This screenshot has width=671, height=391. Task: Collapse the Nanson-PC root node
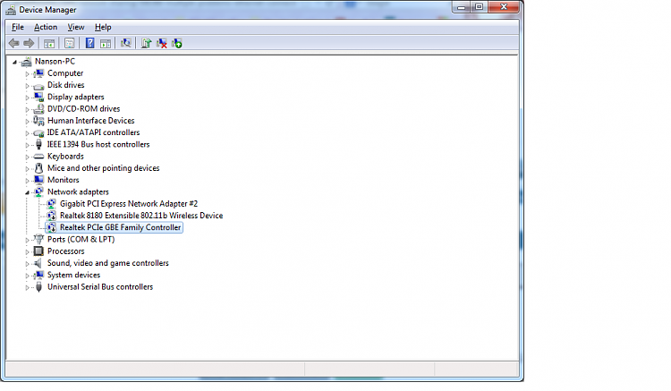point(14,62)
